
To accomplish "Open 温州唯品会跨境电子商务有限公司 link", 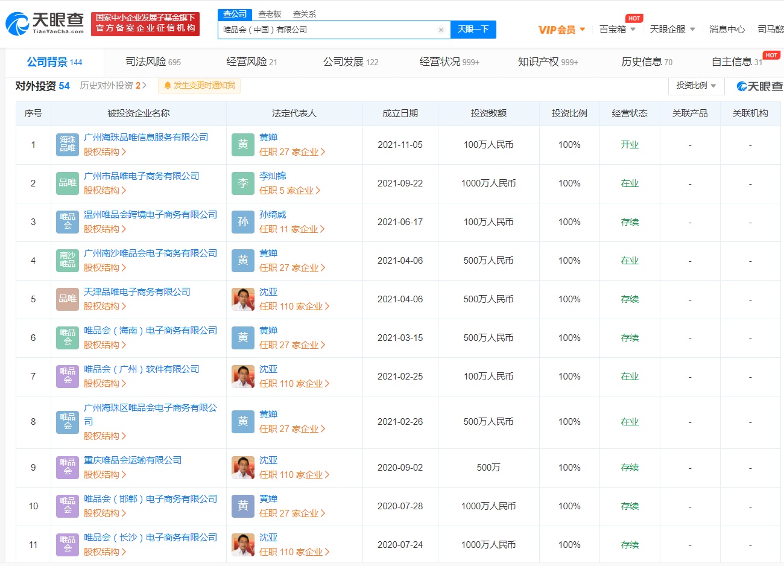I will tap(150, 215).
